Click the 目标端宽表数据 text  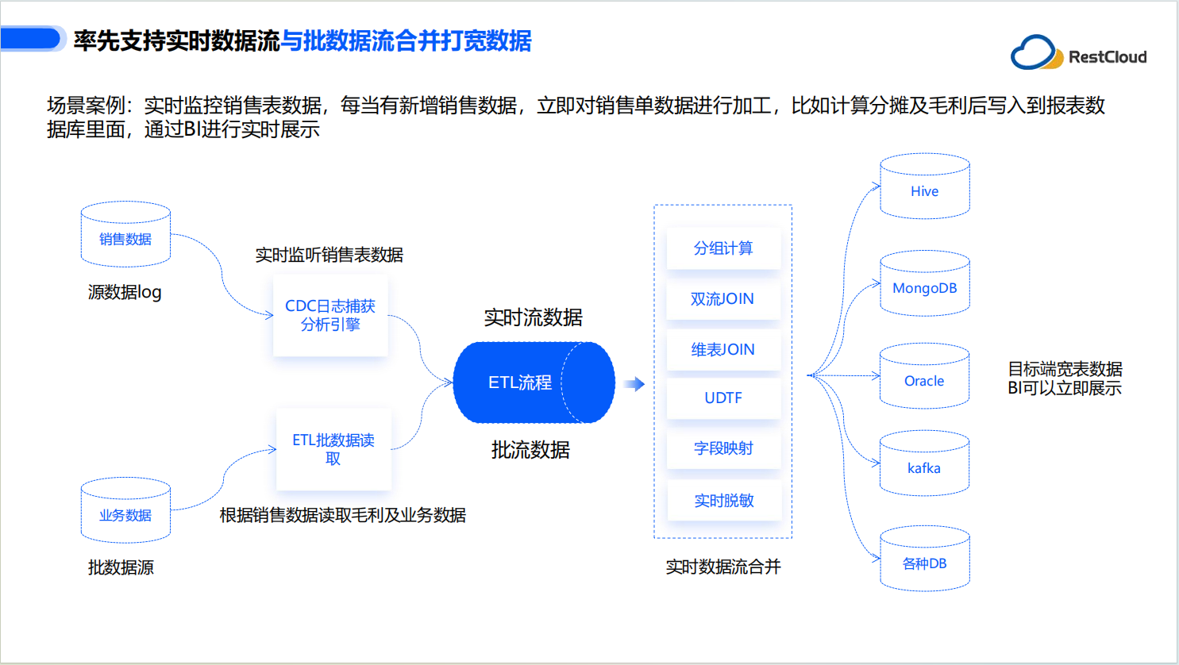click(x=1065, y=369)
